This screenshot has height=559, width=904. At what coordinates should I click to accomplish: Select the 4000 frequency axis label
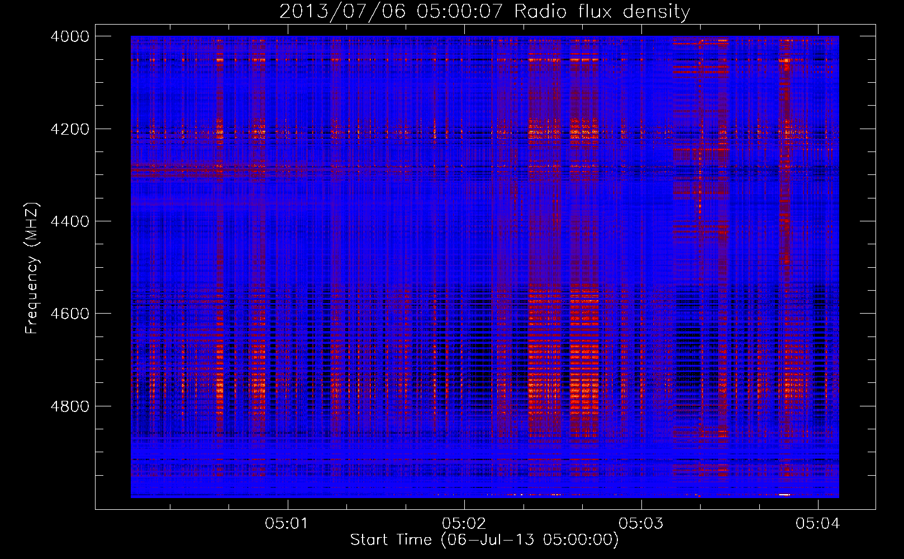click(70, 36)
